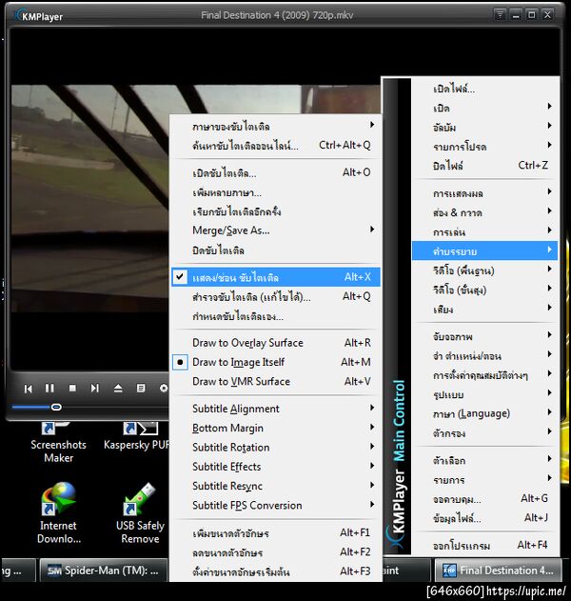Open Screenshots Maker desktop shortcut
571x601 pixels.
59,442
